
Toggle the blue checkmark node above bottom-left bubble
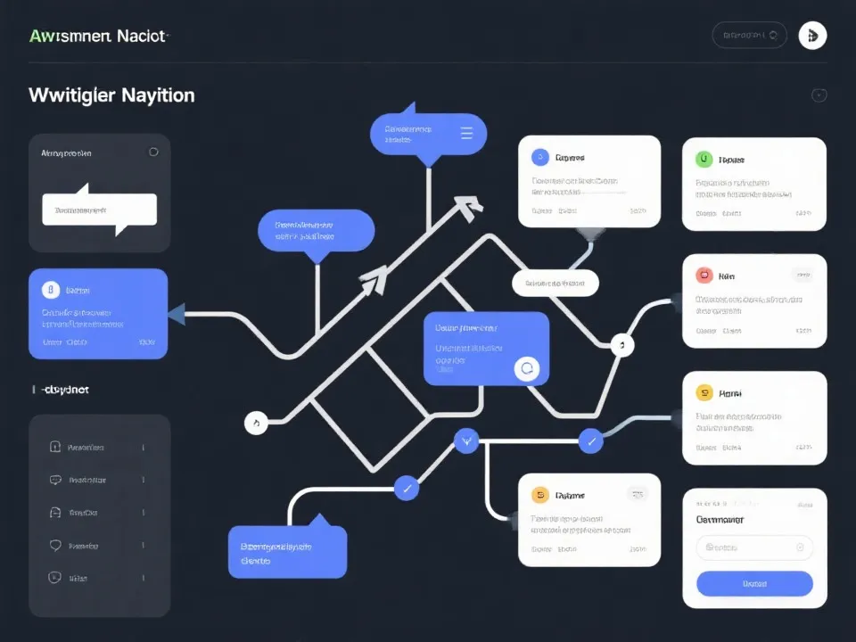pyautogui.click(x=407, y=487)
